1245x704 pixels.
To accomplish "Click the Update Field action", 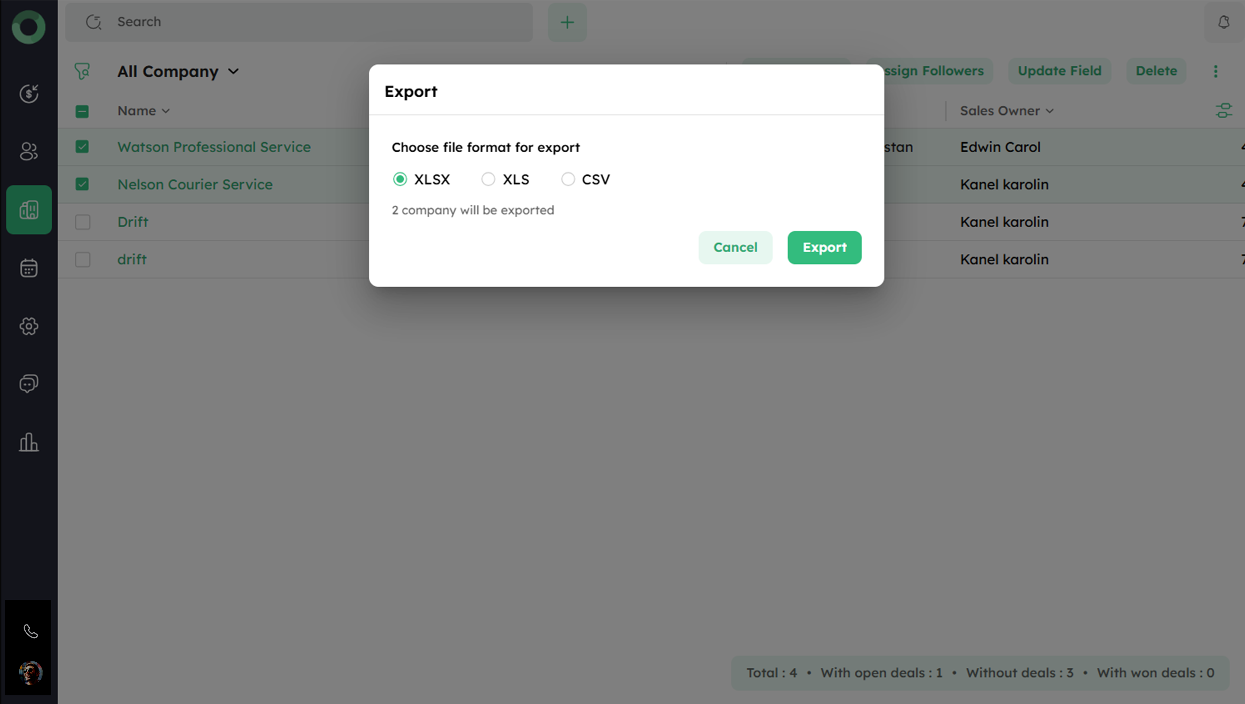I will coord(1060,71).
